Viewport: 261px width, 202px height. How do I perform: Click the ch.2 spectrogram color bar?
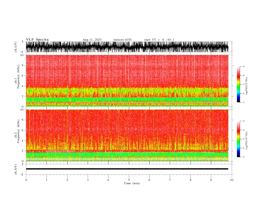[x=238, y=139]
